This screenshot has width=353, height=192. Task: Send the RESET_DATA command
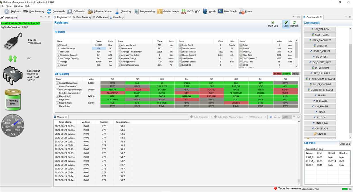click(320, 35)
